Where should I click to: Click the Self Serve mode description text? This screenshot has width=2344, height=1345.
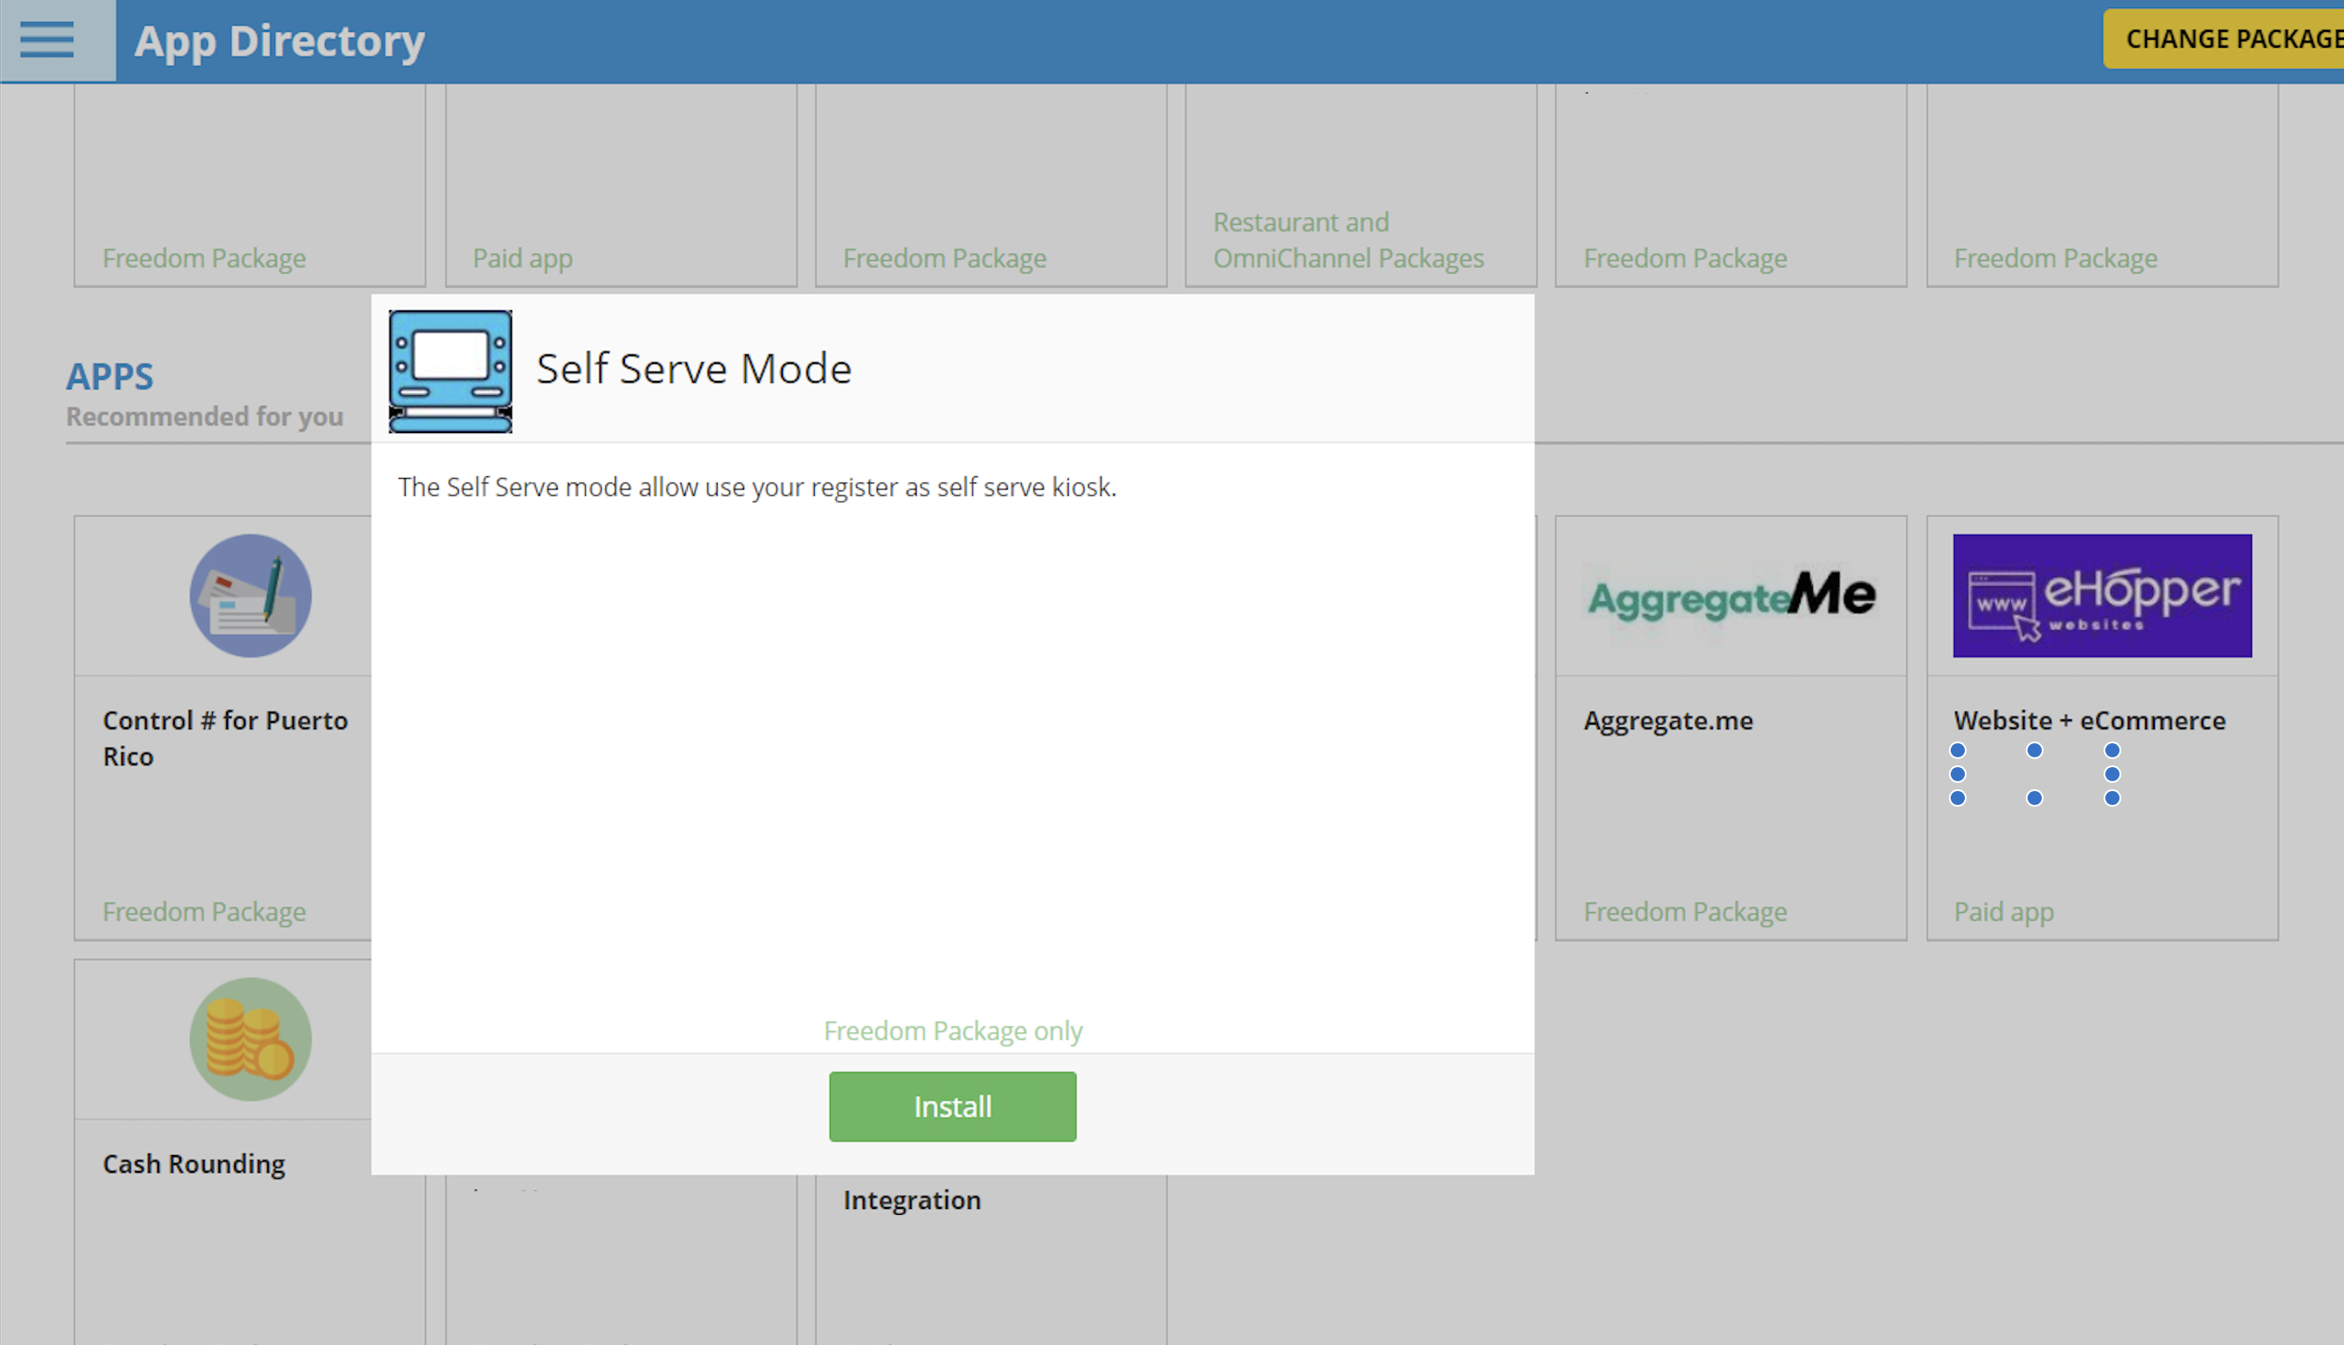757,487
